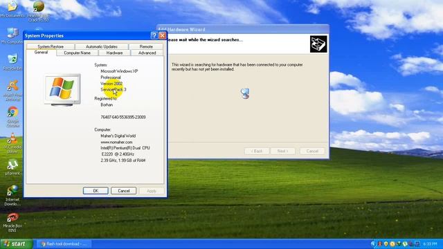Click the taskbar clock

[431, 243]
